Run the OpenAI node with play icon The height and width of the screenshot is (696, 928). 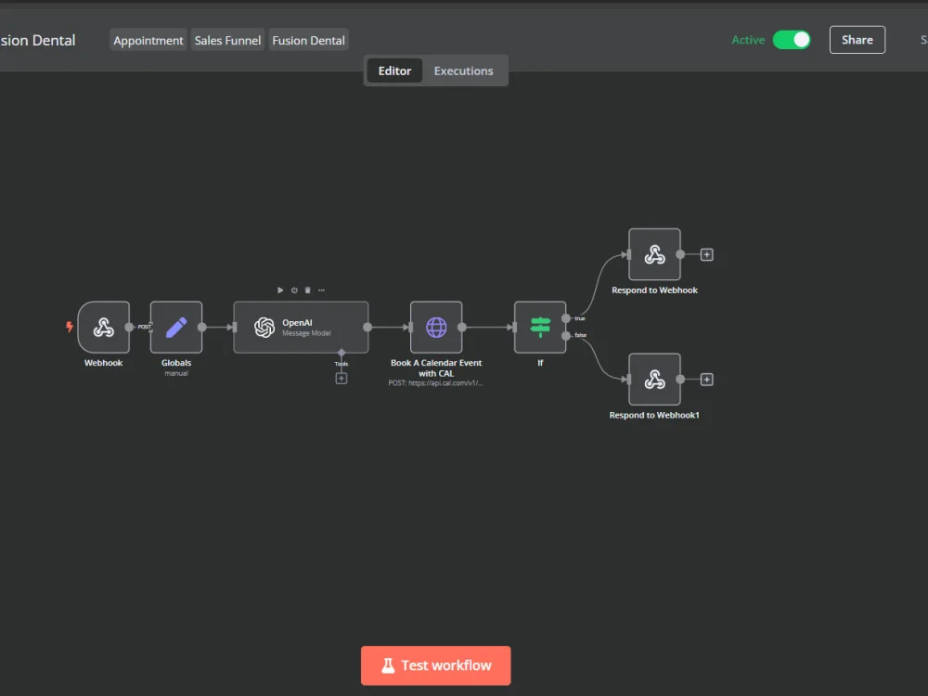pyautogui.click(x=280, y=290)
